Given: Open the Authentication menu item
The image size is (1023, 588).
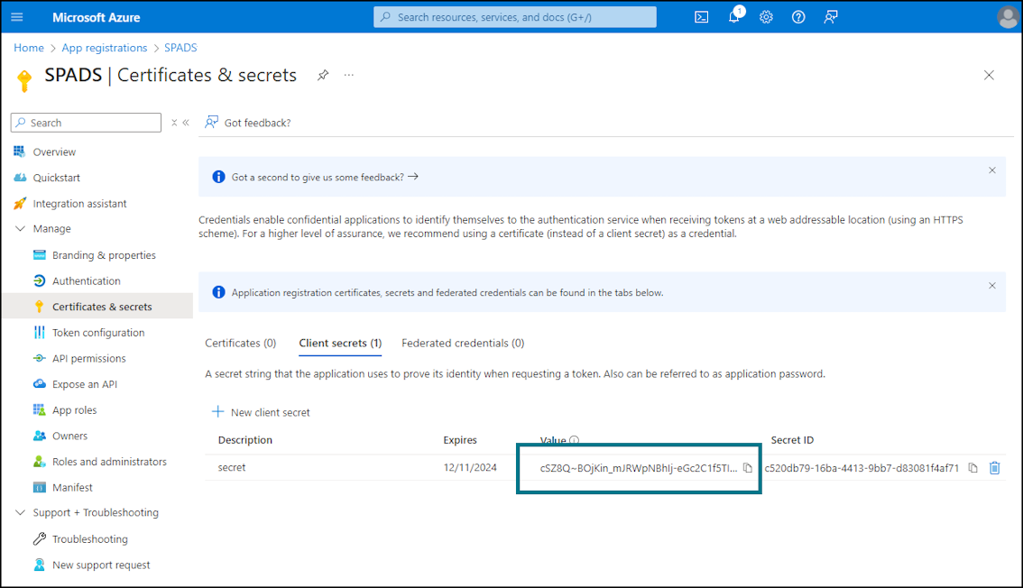Looking at the screenshot, I should tap(86, 281).
